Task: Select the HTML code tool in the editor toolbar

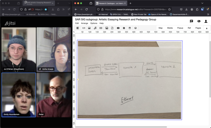Action: click(83, 28)
